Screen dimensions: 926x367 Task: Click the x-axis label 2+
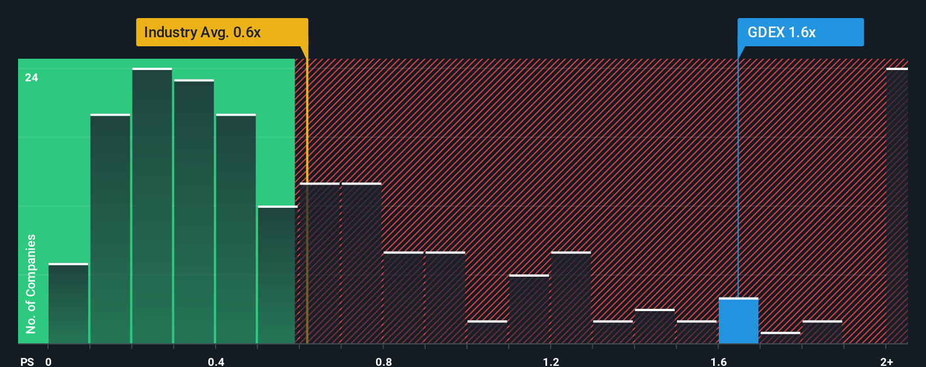point(886,361)
